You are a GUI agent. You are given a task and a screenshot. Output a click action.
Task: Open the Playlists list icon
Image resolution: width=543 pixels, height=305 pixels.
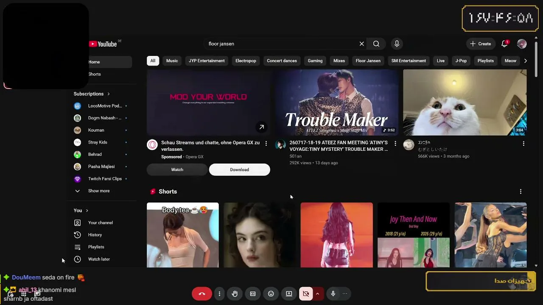click(77, 247)
